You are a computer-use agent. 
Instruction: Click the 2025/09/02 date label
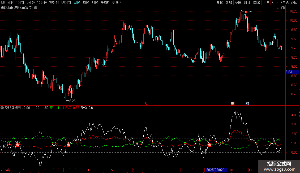click(x=216, y=170)
